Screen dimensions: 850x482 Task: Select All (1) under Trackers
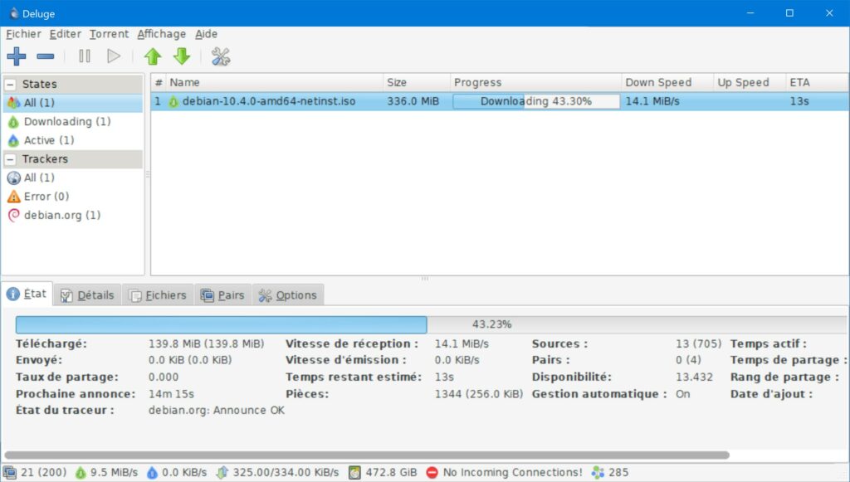73,178
